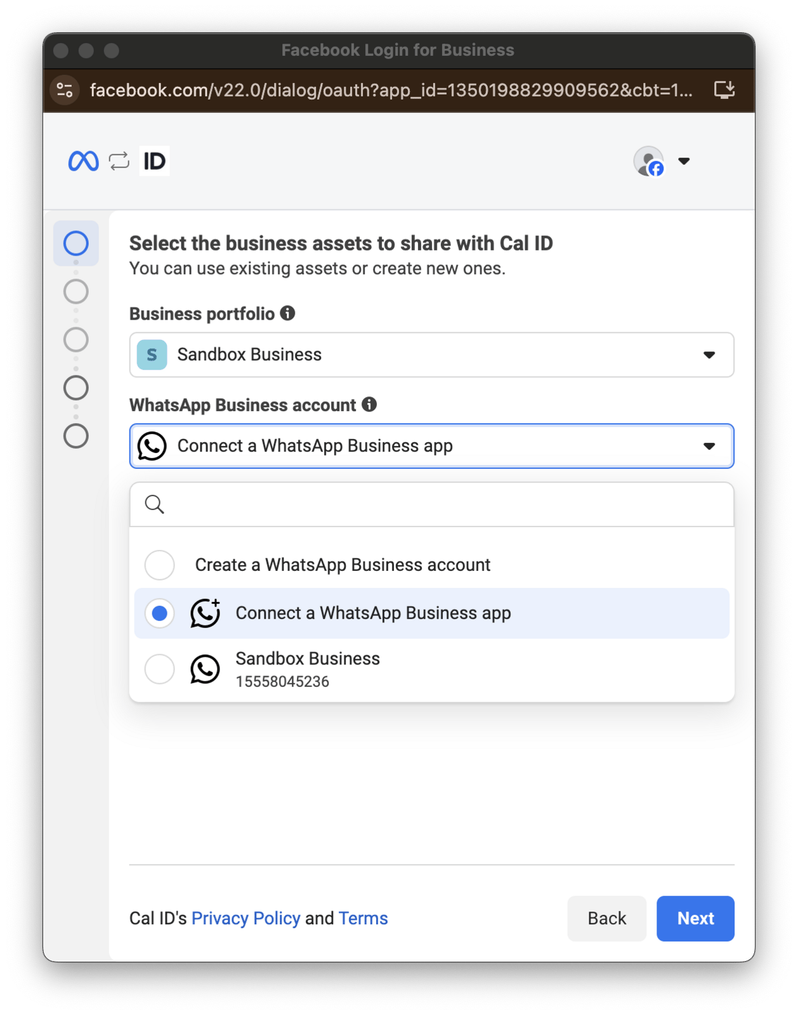Click the Sandbox Business option label in list

click(308, 659)
